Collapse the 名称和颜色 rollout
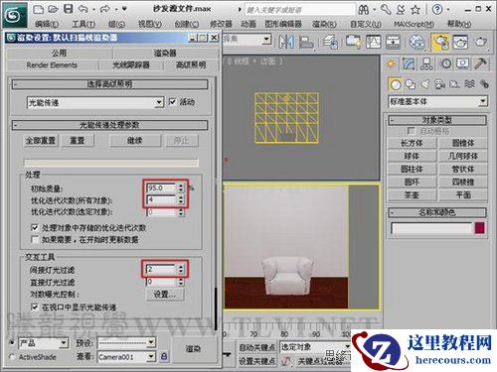The width and height of the screenshot is (497, 372). (x=437, y=212)
